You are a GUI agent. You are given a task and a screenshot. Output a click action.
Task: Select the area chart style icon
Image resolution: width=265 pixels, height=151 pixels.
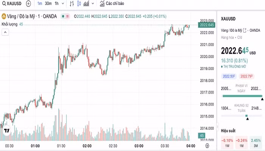tap(86, 3)
